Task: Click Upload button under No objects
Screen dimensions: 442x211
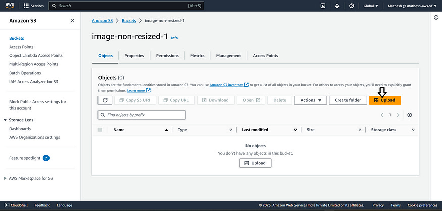Action: pyautogui.click(x=256, y=163)
